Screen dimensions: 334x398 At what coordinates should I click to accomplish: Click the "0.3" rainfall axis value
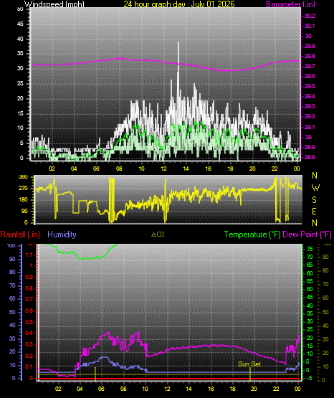[29, 344]
